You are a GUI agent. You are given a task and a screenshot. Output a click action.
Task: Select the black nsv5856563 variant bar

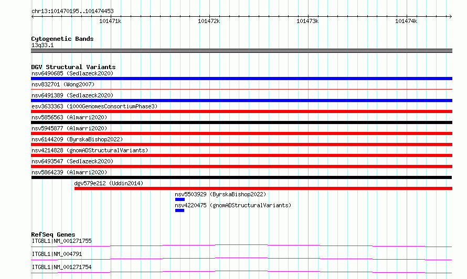(x=241, y=122)
